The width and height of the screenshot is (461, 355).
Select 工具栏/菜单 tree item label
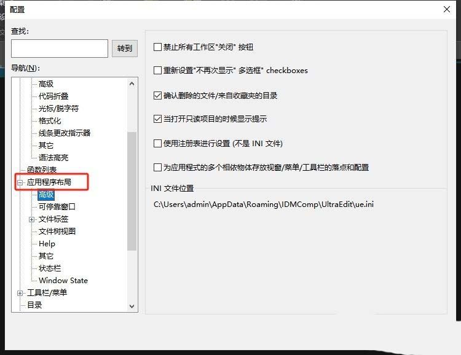(47, 293)
